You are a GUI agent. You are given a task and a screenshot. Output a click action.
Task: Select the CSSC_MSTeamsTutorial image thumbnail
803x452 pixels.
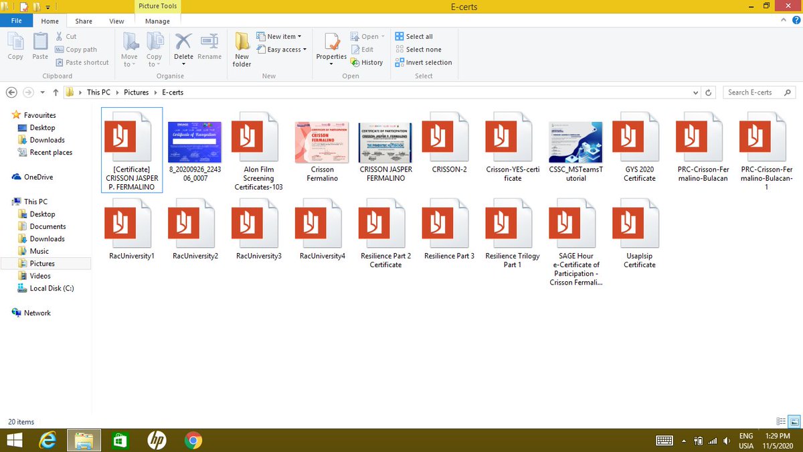pyautogui.click(x=575, y=142)
